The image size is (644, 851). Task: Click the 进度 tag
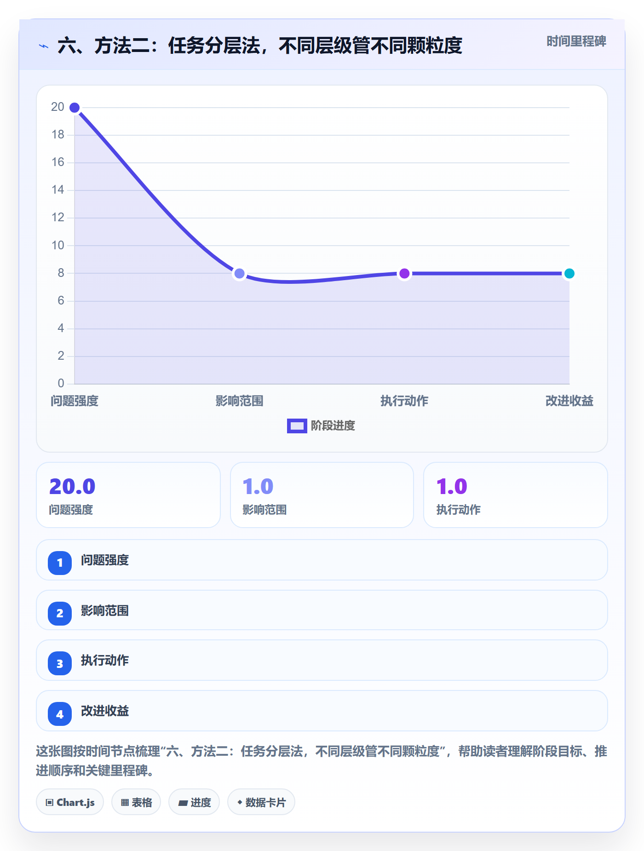(x=194, y=802)
